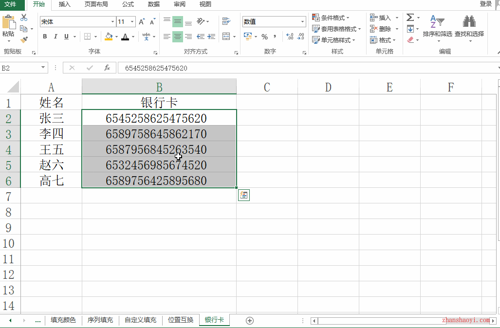Open the Quick Analysis button below the selection

244,195
